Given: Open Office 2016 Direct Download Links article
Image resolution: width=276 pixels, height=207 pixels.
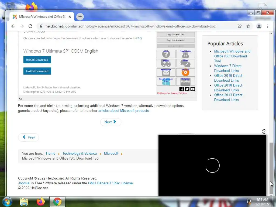Looking at the screenshot, I should [228, 78].
